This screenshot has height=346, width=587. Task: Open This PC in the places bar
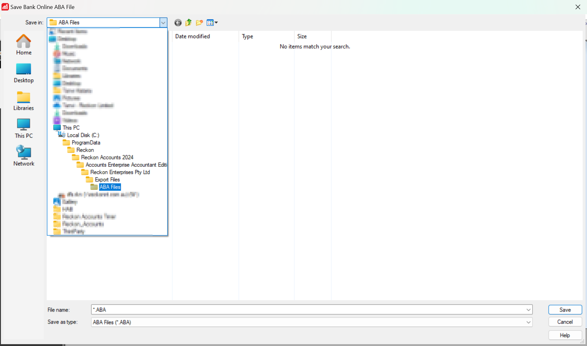click(24, 129)
